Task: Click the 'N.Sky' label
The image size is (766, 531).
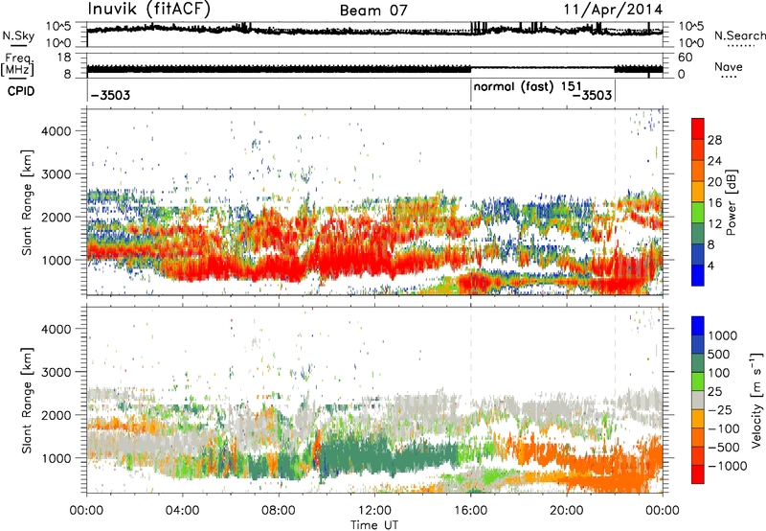Action: point(18,35)
